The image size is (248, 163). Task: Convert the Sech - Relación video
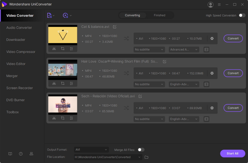pos(233,108)
